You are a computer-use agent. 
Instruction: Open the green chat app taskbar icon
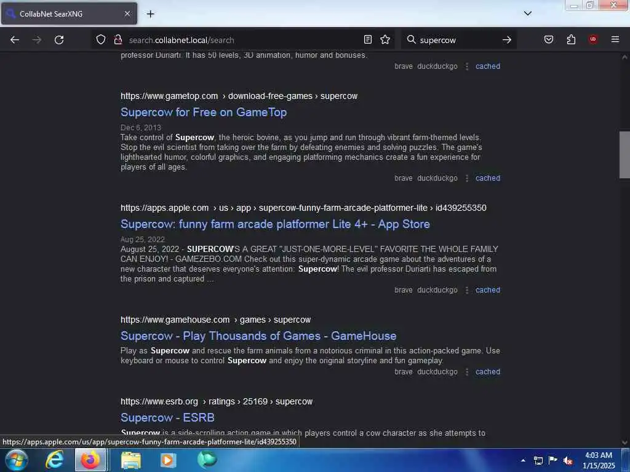[x=207, y=460]
